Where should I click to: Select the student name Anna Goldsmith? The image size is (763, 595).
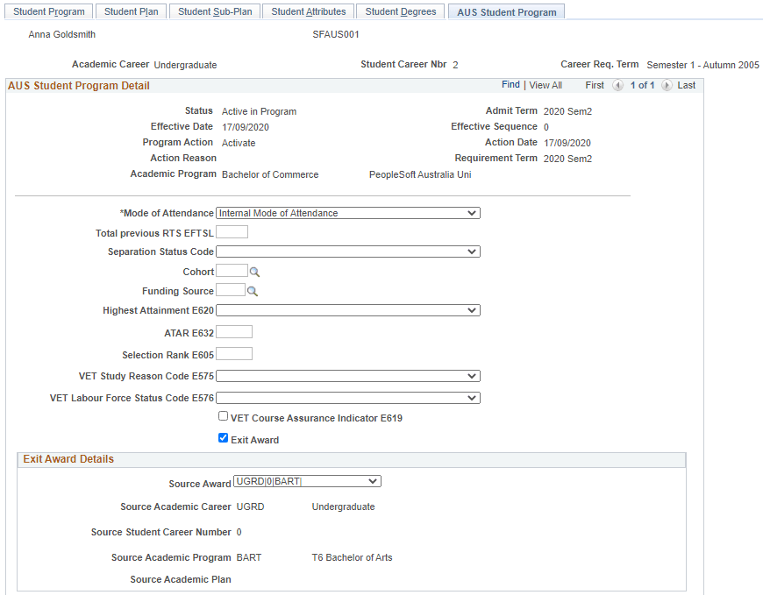(x=61, y=34)
